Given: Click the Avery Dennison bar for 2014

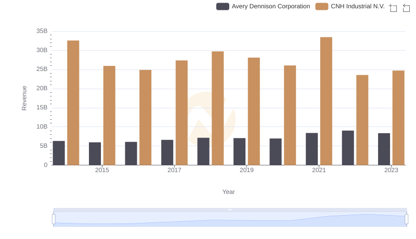Looking at the screenshot, I should [59, 153].
